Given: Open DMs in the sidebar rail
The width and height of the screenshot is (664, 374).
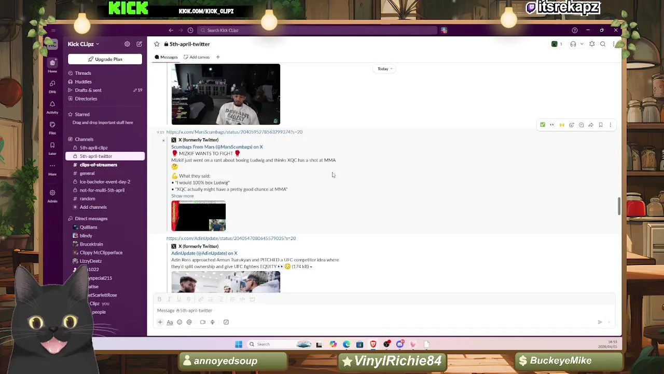Looking at the screenshot, I should [x=52, y=86].
